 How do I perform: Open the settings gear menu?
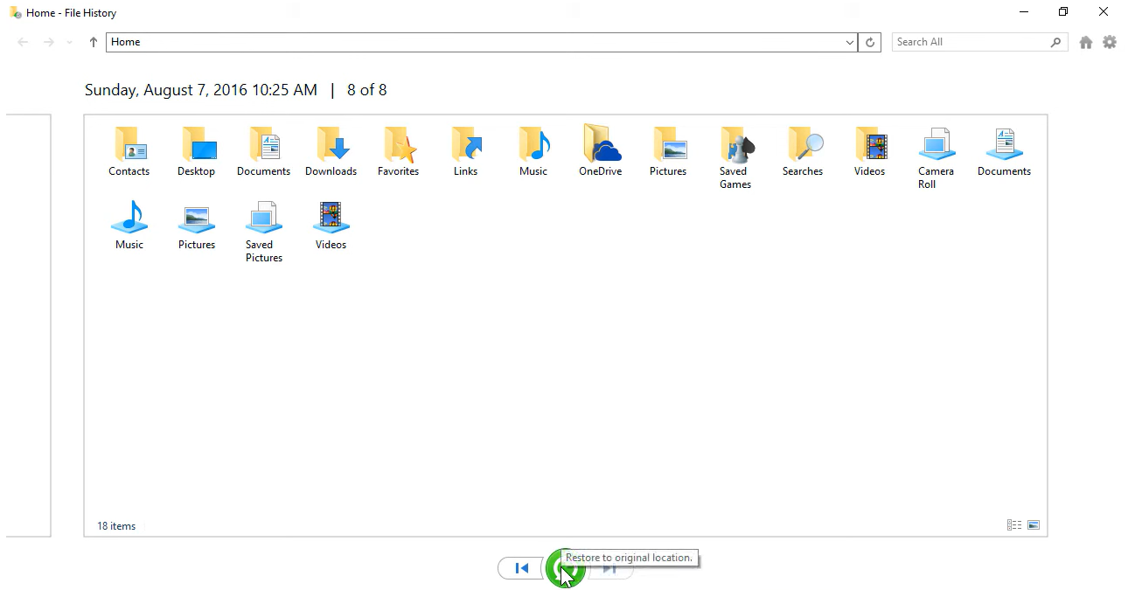coord(1110,42)
